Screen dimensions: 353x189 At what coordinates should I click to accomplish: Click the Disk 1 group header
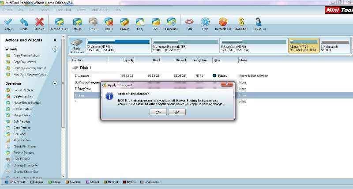click(x=82, y=68)
